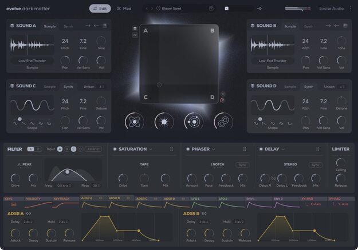This screenshot has width=358, height=250.
Task: Select LFO 1 modulator tab
Action: [204, 202]
